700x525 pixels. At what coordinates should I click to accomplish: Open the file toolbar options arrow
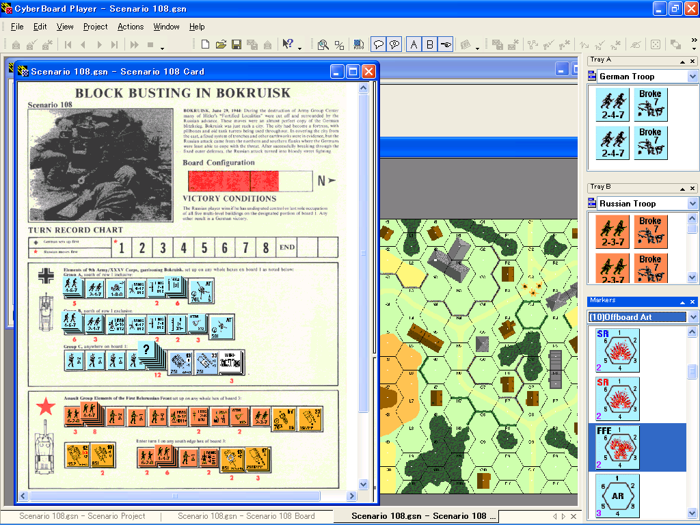click(x=299, y=48)
